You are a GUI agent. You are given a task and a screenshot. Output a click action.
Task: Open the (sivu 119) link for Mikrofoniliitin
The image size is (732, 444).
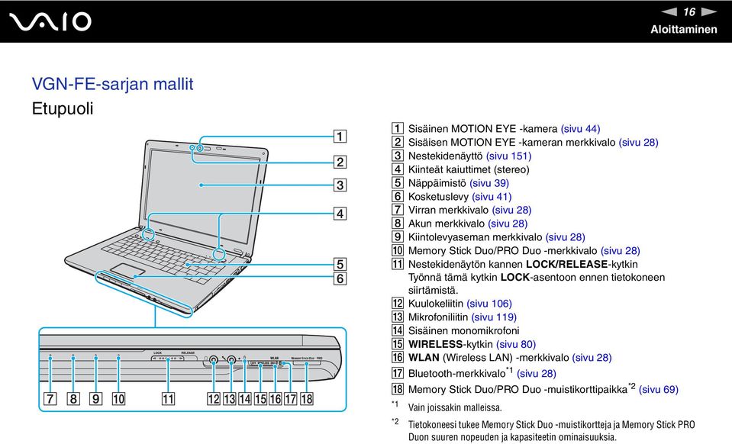pyautogui.click(x=494, y=317)
